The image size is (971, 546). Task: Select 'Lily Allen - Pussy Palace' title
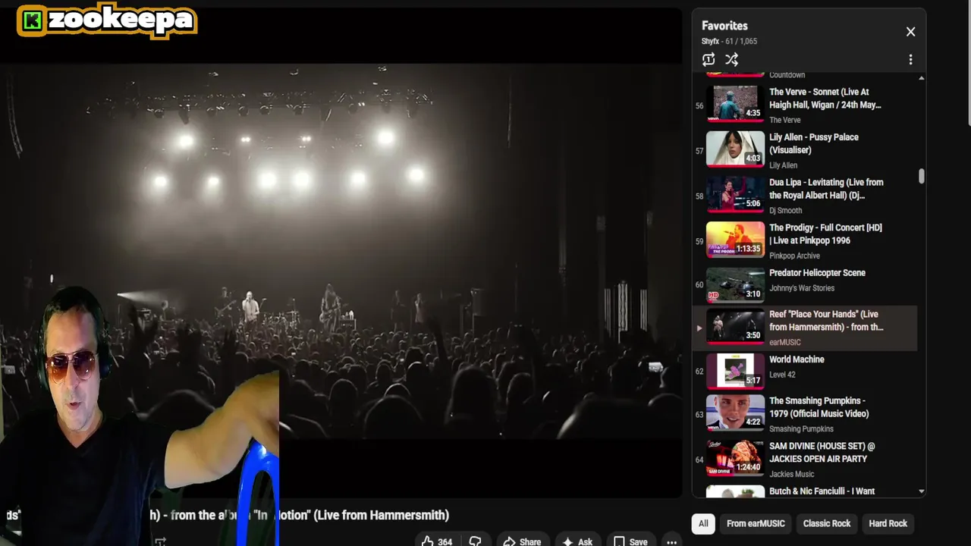[x=814, y=143]
